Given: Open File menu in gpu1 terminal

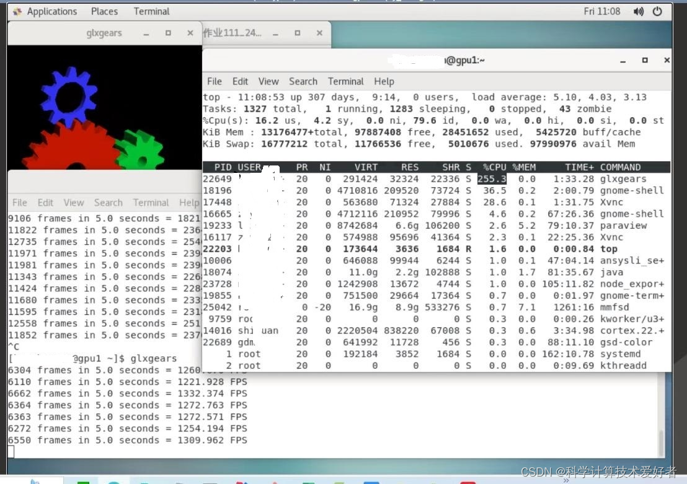Looking at the screenshot, I should click(215, 81).
